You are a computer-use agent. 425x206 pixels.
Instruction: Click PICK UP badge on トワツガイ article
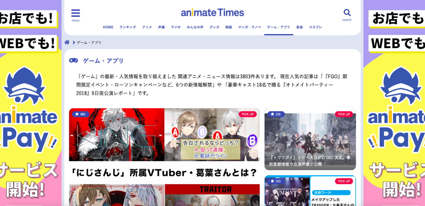[x=344, y=114]
